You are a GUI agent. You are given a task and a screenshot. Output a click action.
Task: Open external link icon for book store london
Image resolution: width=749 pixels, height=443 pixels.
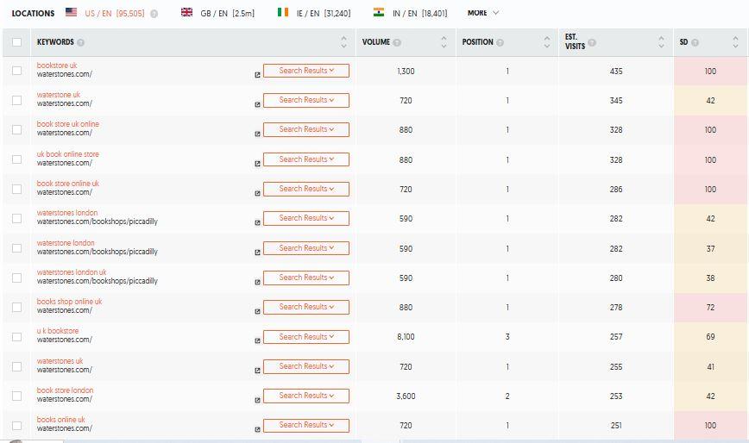[257, 400]
